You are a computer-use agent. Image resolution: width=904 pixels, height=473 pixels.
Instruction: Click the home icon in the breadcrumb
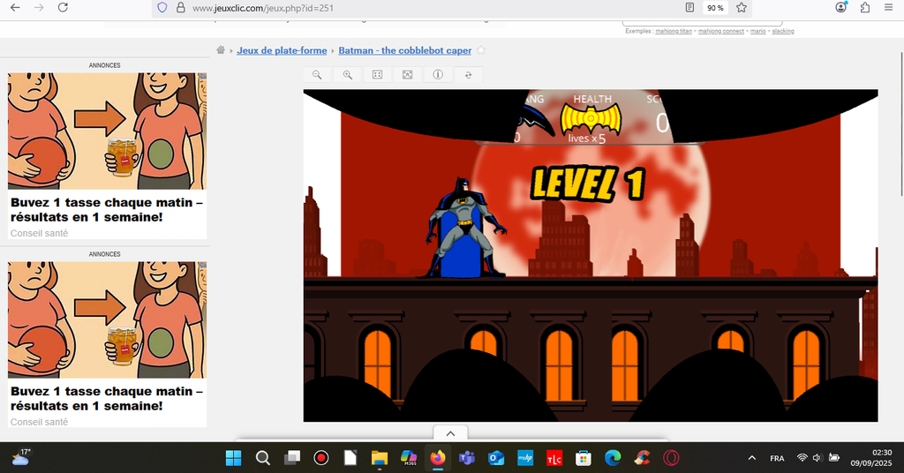coord(228,50)
